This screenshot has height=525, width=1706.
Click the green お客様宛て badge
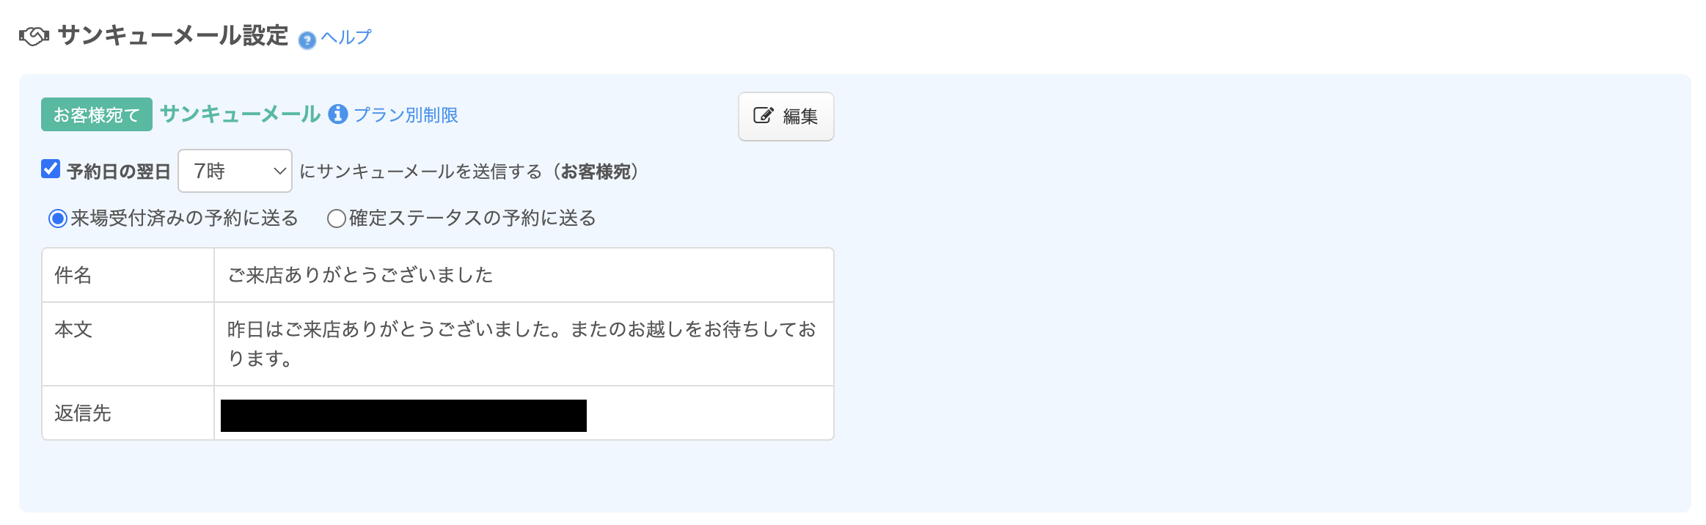(96, 114)
